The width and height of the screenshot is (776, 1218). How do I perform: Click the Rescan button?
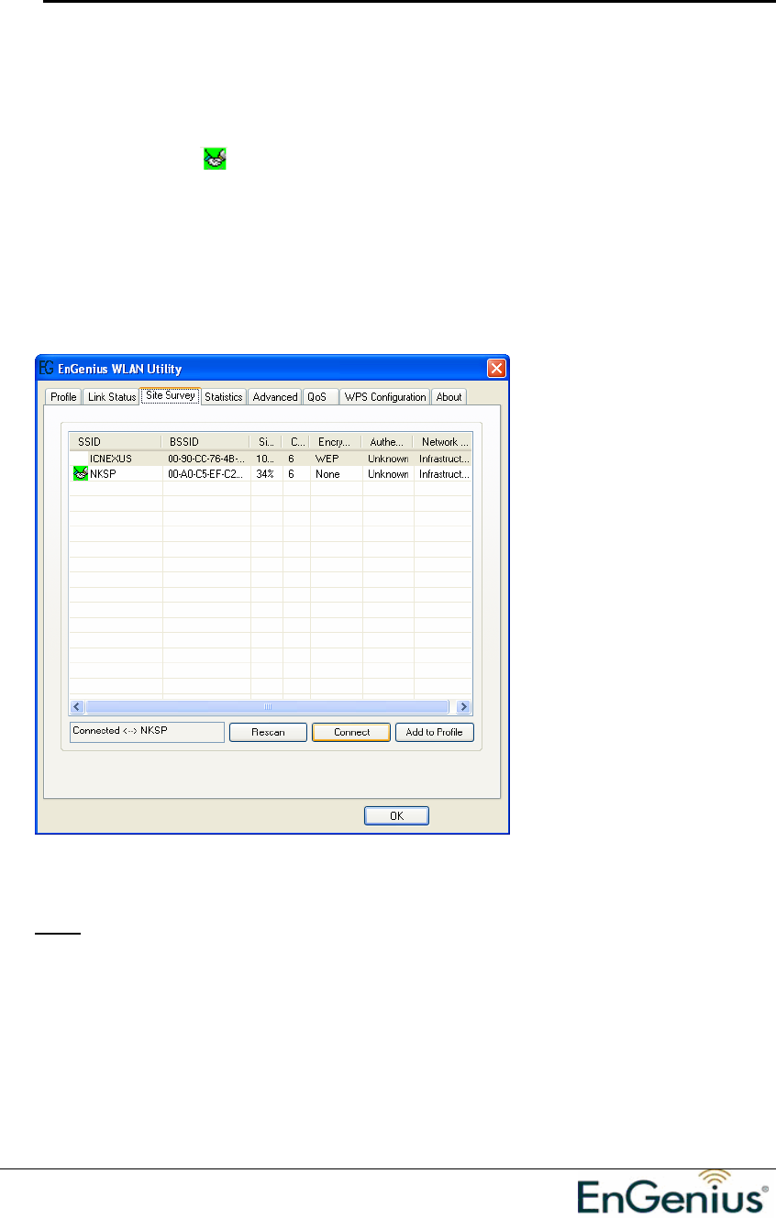268,732
